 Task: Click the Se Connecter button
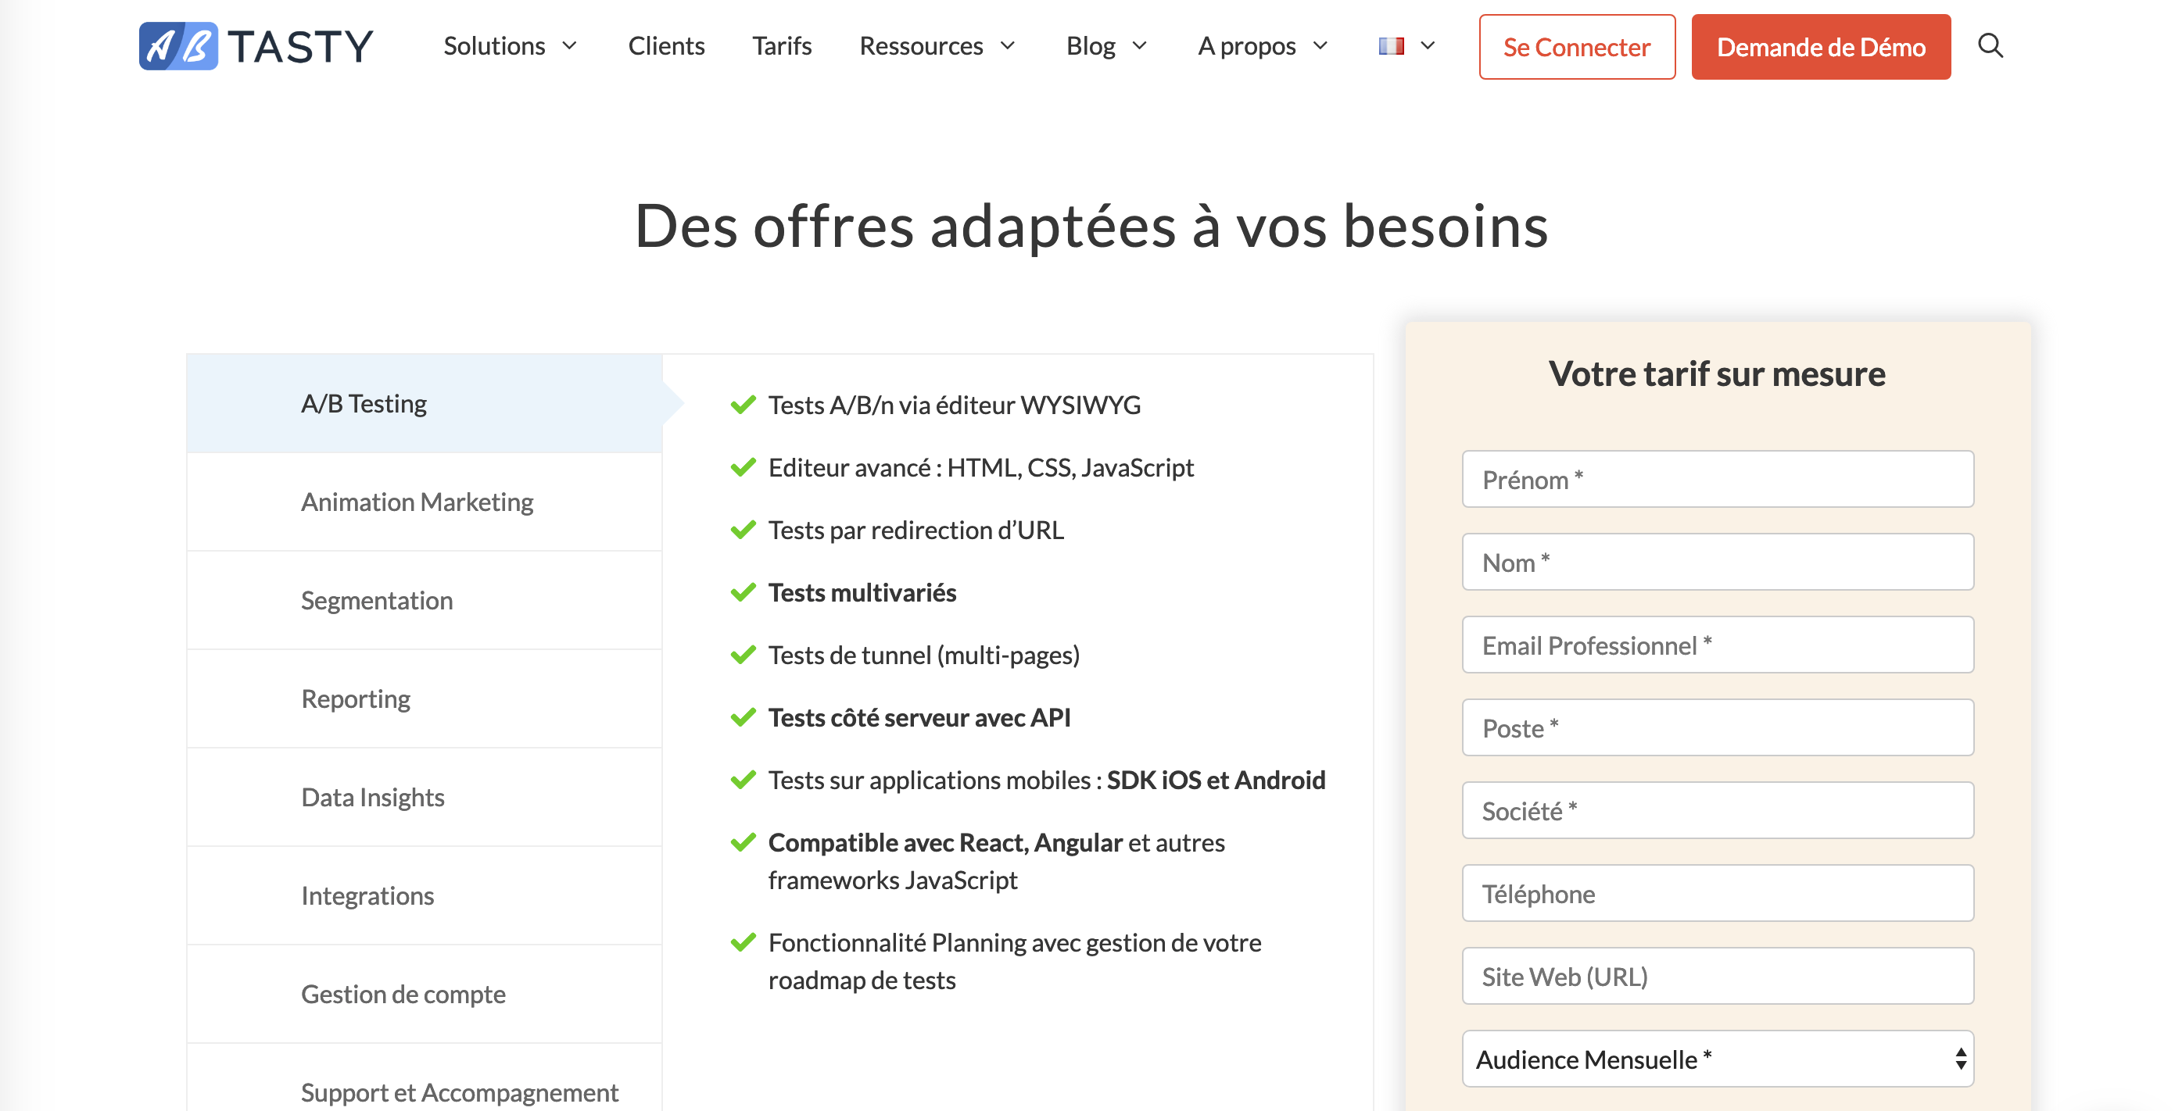(1576, 46)
